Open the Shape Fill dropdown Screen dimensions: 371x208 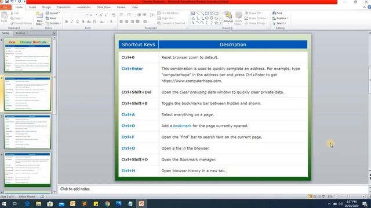click(253, 13)
